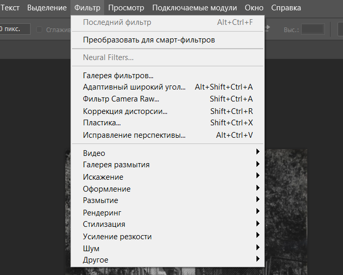Expand the Усиление резкости submenu
The image size is (343, 275).
point(118,237)
